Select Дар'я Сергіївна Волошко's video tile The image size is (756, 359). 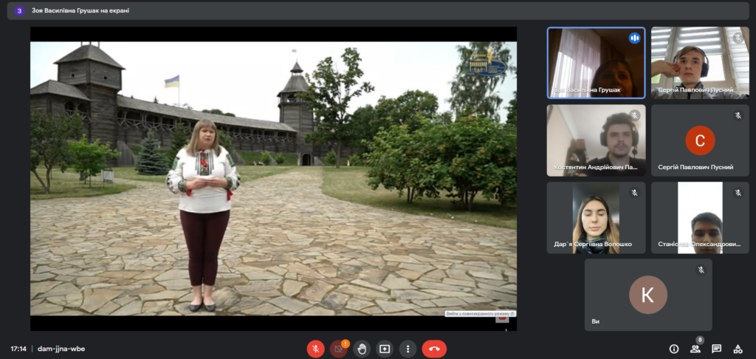(x=596, y=217)
